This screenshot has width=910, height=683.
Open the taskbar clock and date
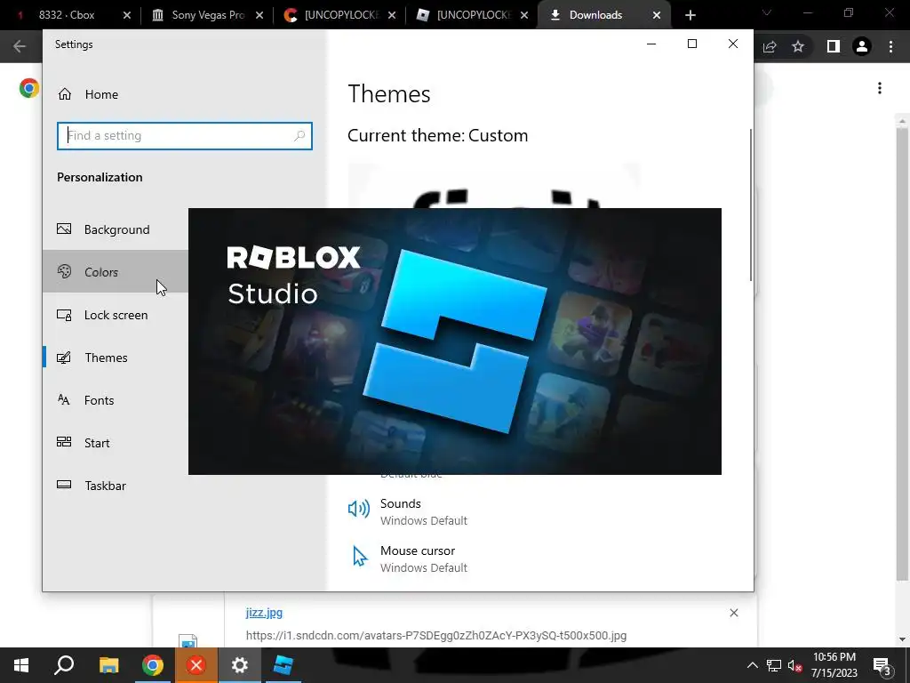click(834, 665)
